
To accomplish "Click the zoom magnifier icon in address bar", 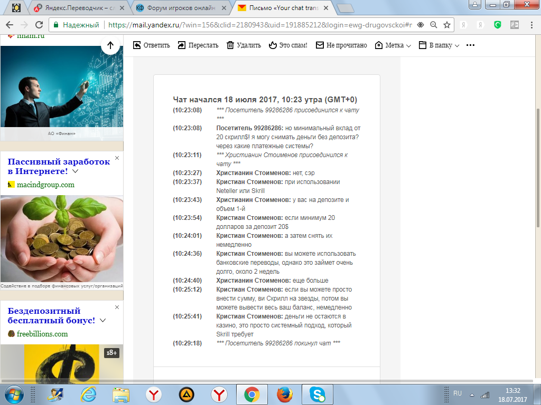I will 434,25.
